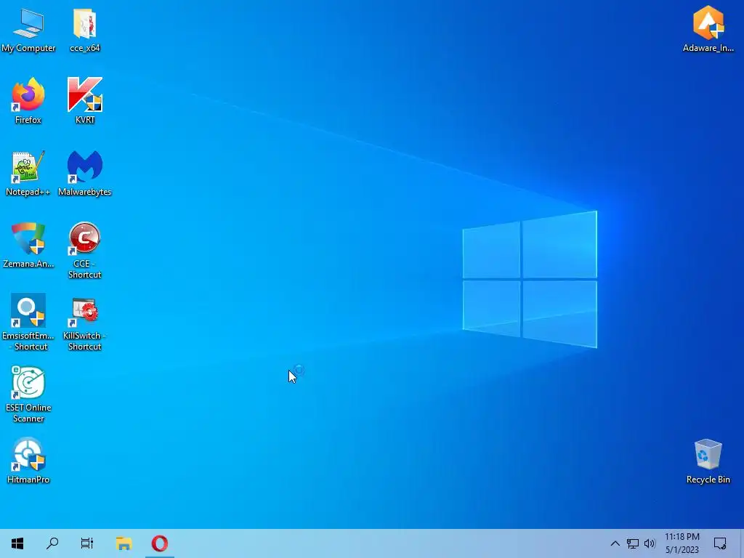Click the 'Recycle Bin' label text
The image size is (744, 558).
(708, 480)
